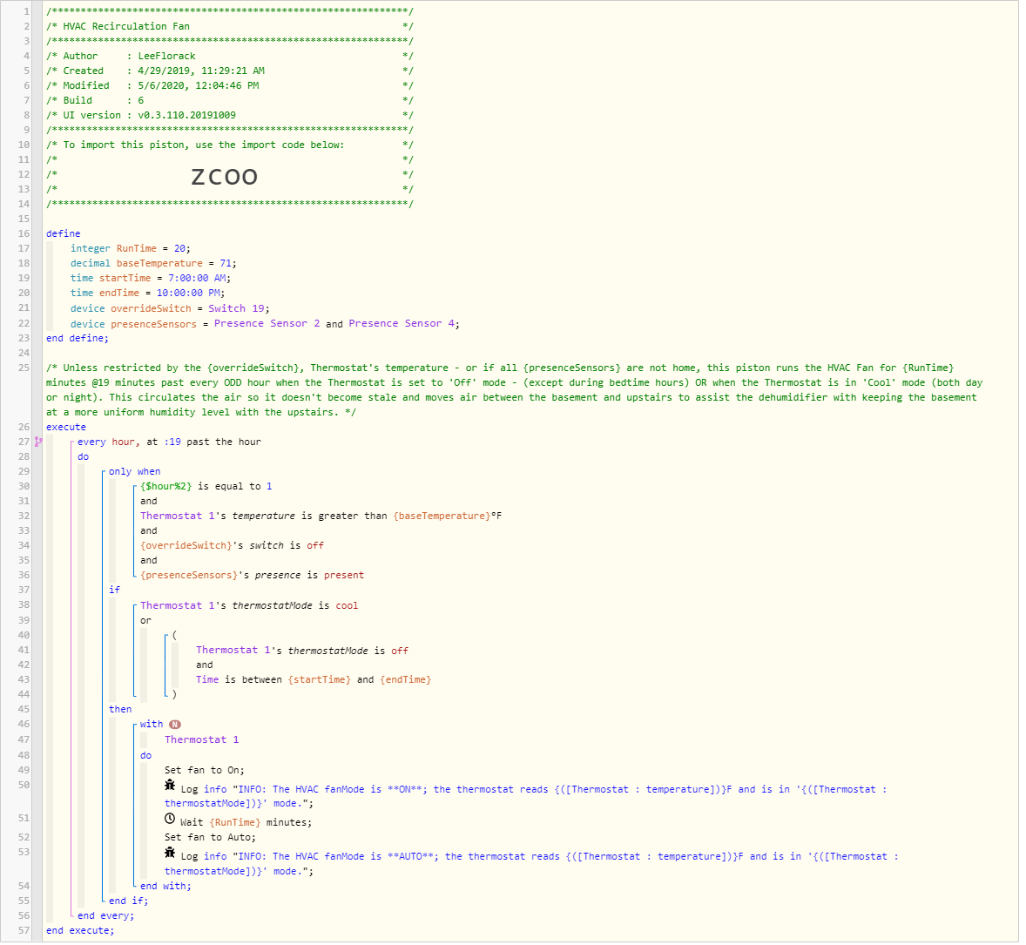
Task: Click the 'end with;' statement
Action: click(165, 887)
